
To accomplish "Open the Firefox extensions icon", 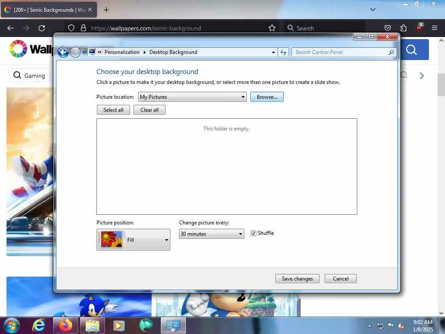I will (403, 28).
